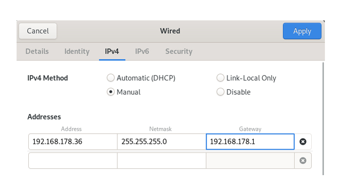Click the empty Address field in second row
Viewport: 341px width, 195px height.
72,160
